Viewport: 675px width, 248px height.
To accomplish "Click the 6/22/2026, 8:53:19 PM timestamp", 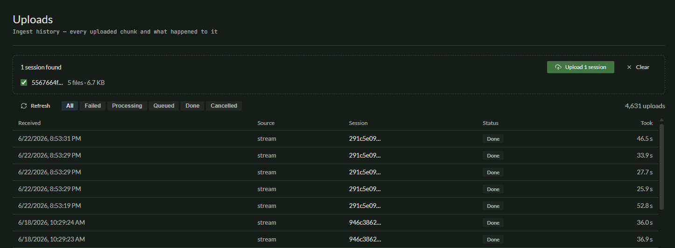I will (49, 206).
